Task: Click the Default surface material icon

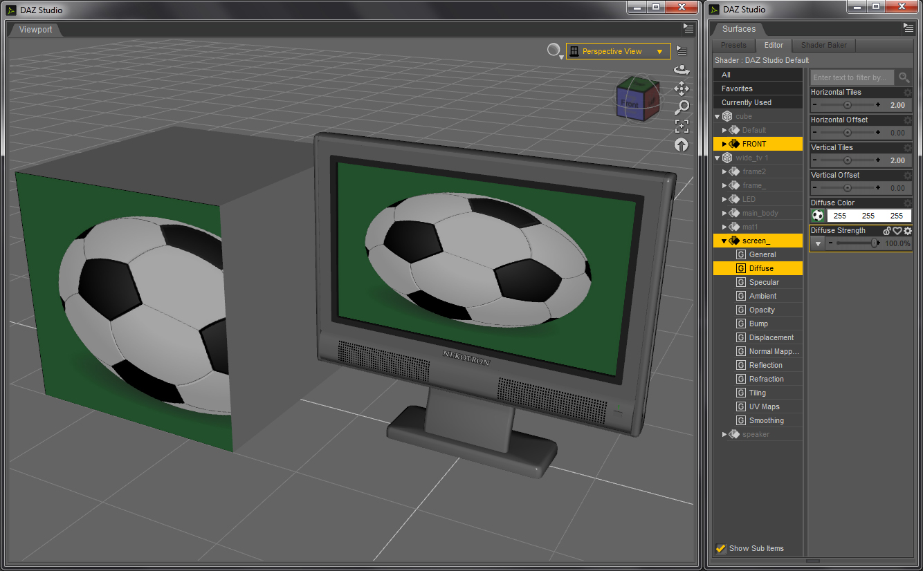Action: point(734,130)
